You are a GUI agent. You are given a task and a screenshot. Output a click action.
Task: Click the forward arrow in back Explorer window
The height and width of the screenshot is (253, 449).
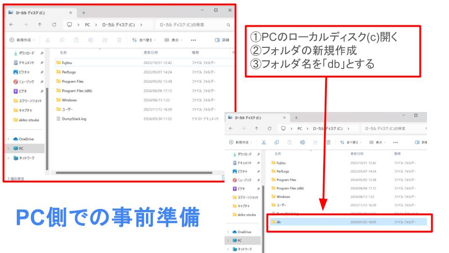(26, 25)
